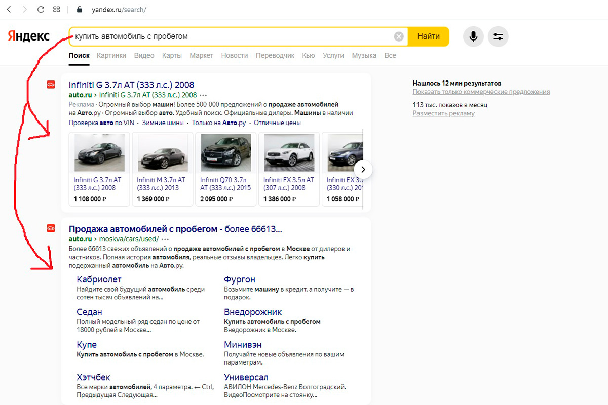Image resolution: width=608 pixels, height=405 pixels.
Task: Open the Маркет tab
Action: 201,55
